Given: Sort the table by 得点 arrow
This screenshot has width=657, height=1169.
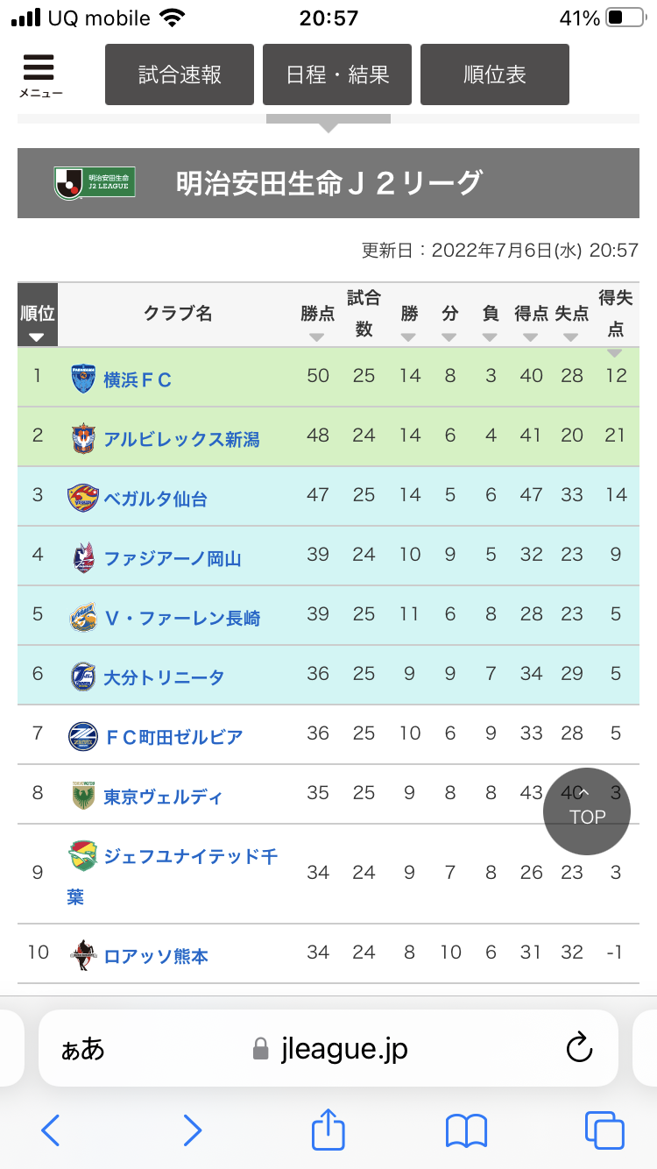Looking at the screenshot, I should pos(531,337).
